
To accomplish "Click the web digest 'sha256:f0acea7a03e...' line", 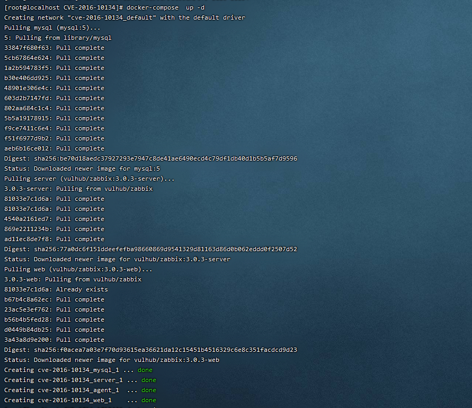I will [x=150, y=350].
